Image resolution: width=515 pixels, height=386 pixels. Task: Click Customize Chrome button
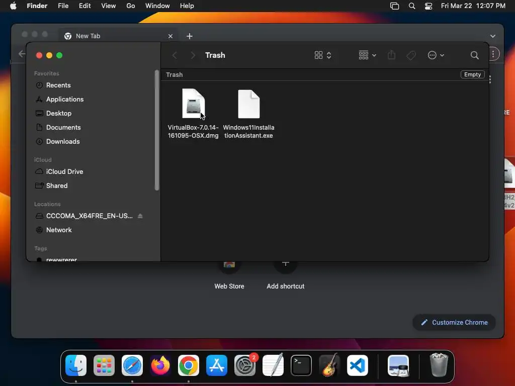[x=454, y=322]
